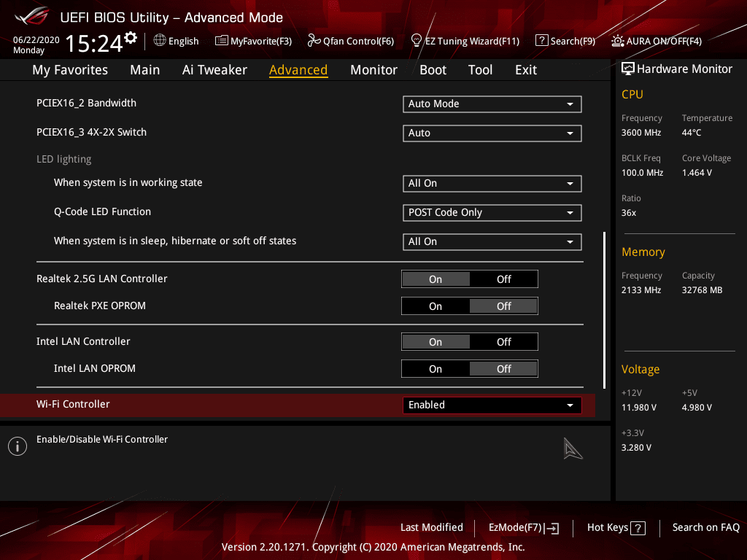
Task: Open the Tool tab
Action: pos(480,70)
